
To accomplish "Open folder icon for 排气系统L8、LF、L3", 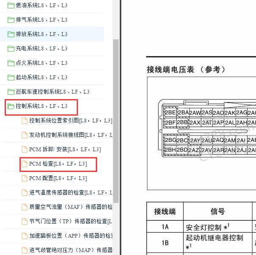I will [x=11, y=20].
